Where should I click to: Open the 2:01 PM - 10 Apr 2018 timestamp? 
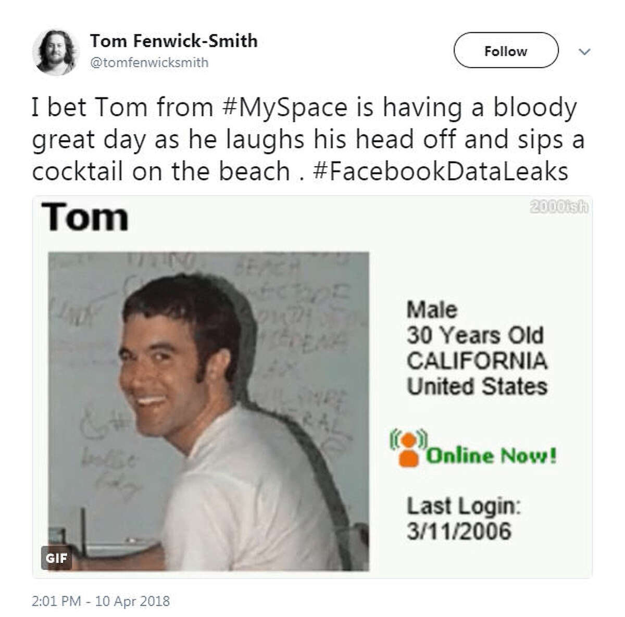point(101,601)
